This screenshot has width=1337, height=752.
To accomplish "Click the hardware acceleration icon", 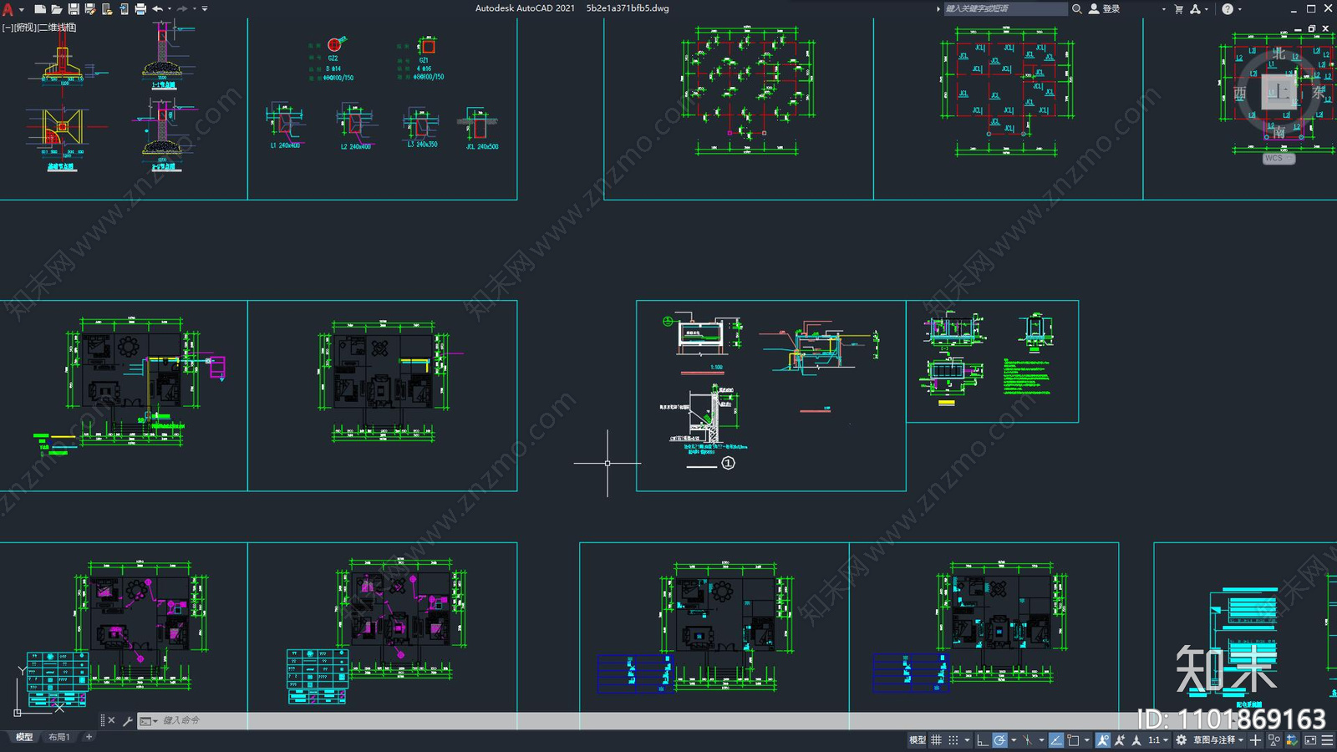I will point(1292,740).
